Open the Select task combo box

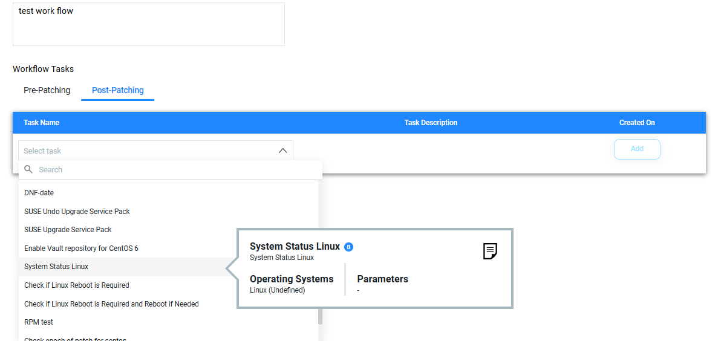point(155,151)
